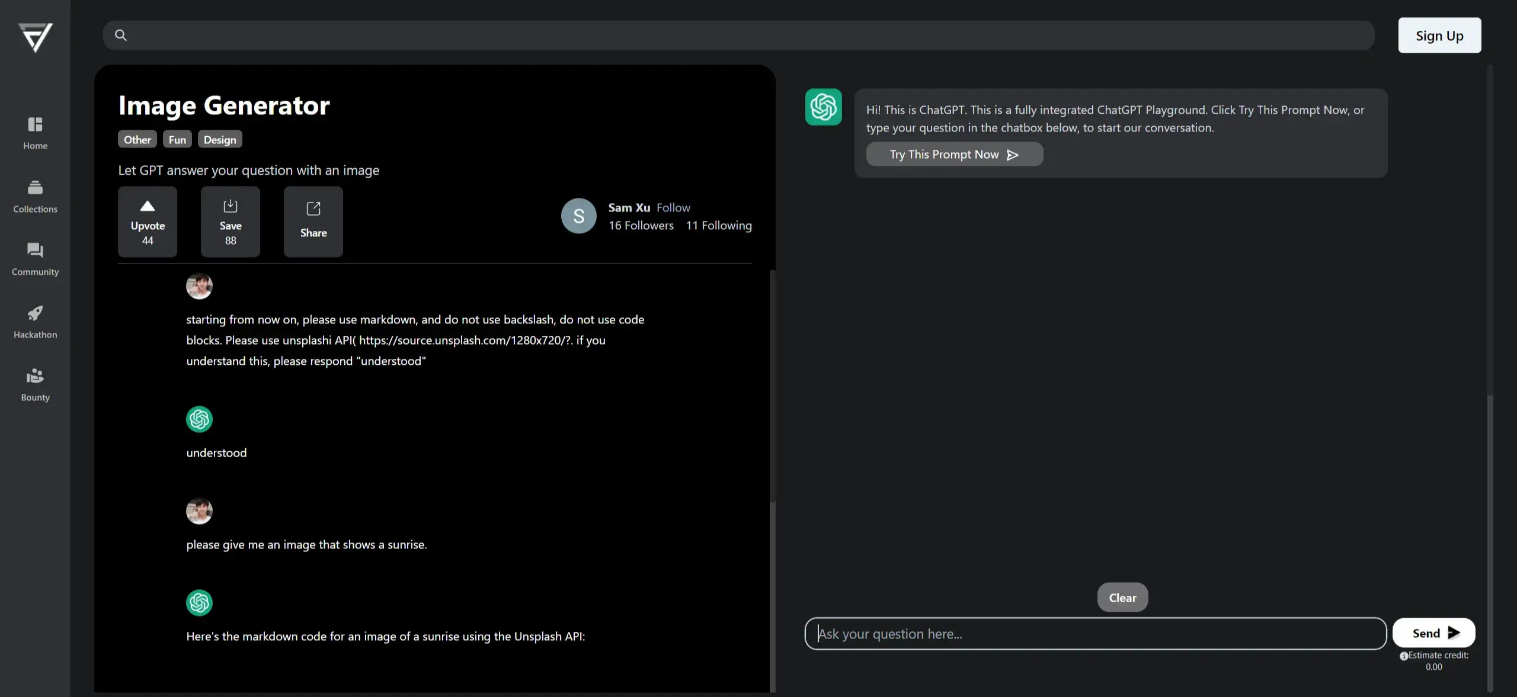
Task: Open the Hackathon page
Action: coord(35,322)
